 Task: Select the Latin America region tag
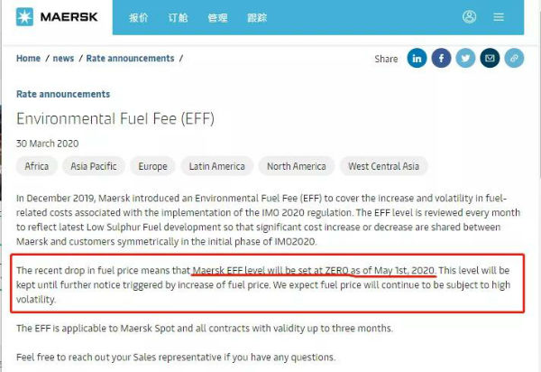[217, 167]
